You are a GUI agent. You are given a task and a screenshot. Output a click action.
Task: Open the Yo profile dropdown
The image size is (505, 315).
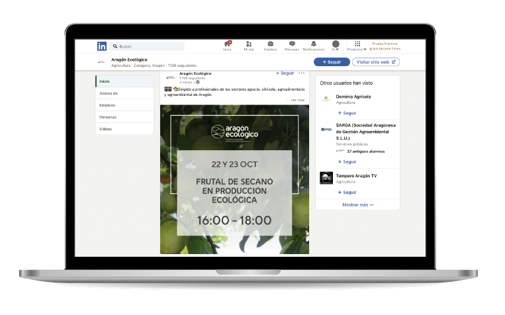336,46
